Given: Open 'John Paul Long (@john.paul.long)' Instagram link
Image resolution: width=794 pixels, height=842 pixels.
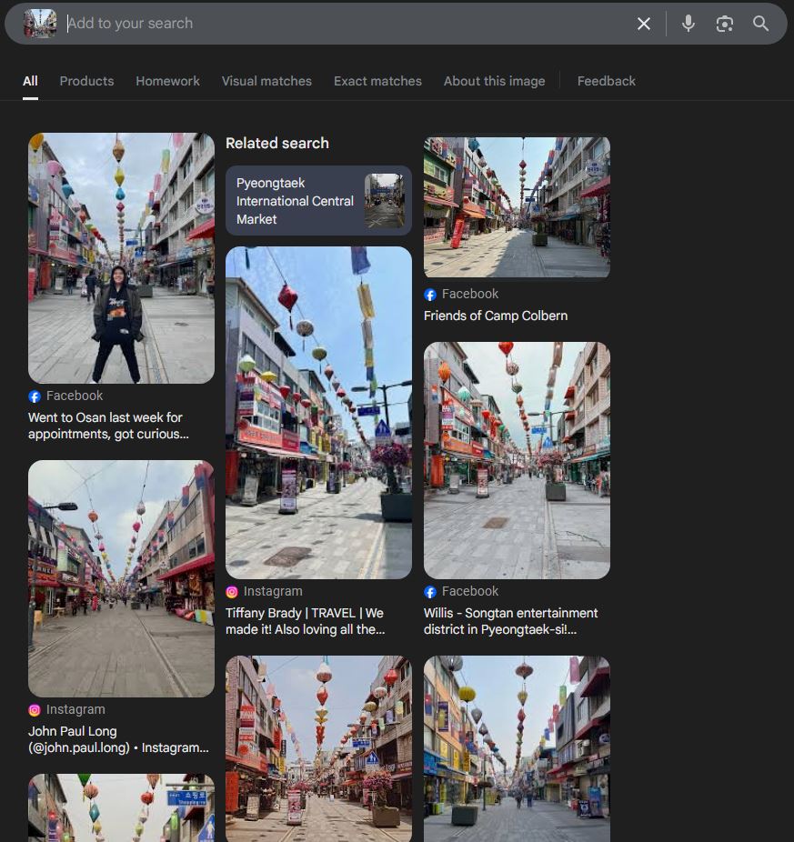Looking at the screenshot, I should [118, 739].
